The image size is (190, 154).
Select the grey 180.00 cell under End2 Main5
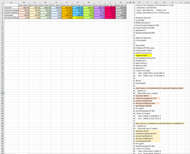(x=121, y=15)
